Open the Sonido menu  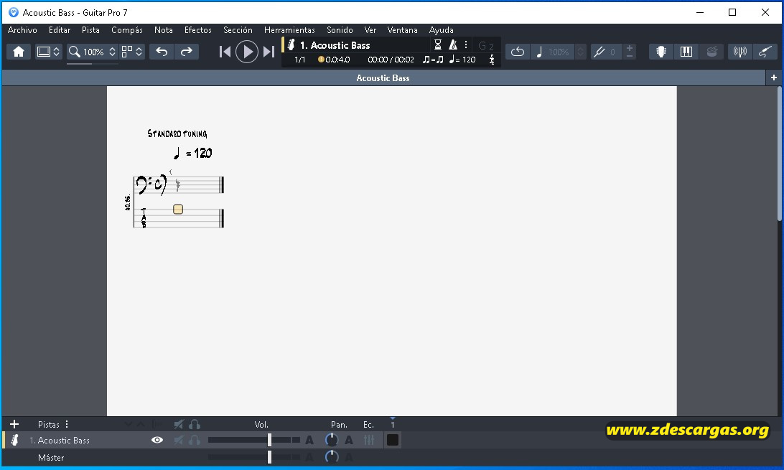(x=340, y=30)
